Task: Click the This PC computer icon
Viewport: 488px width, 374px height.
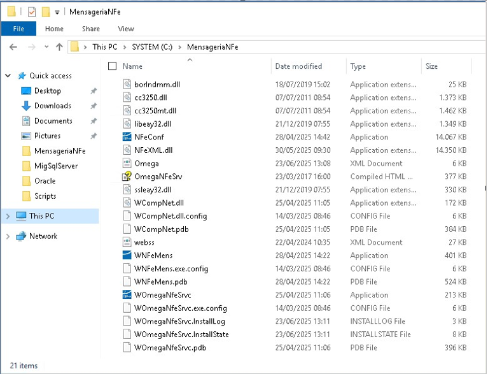Action: pyautogui.click(x=21, y=216)
